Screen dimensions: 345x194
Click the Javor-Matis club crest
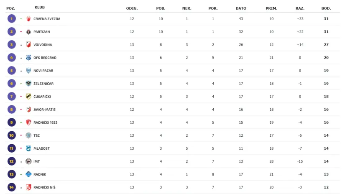(x=28, y=110)
